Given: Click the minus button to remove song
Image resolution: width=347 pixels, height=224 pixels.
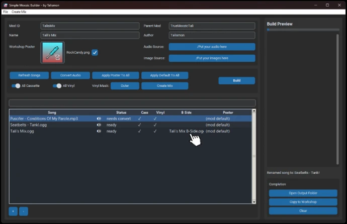Looking at the screenshot, I should [x=24, y=211].
